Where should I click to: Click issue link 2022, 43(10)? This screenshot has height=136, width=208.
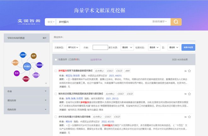tap(108, 122)
